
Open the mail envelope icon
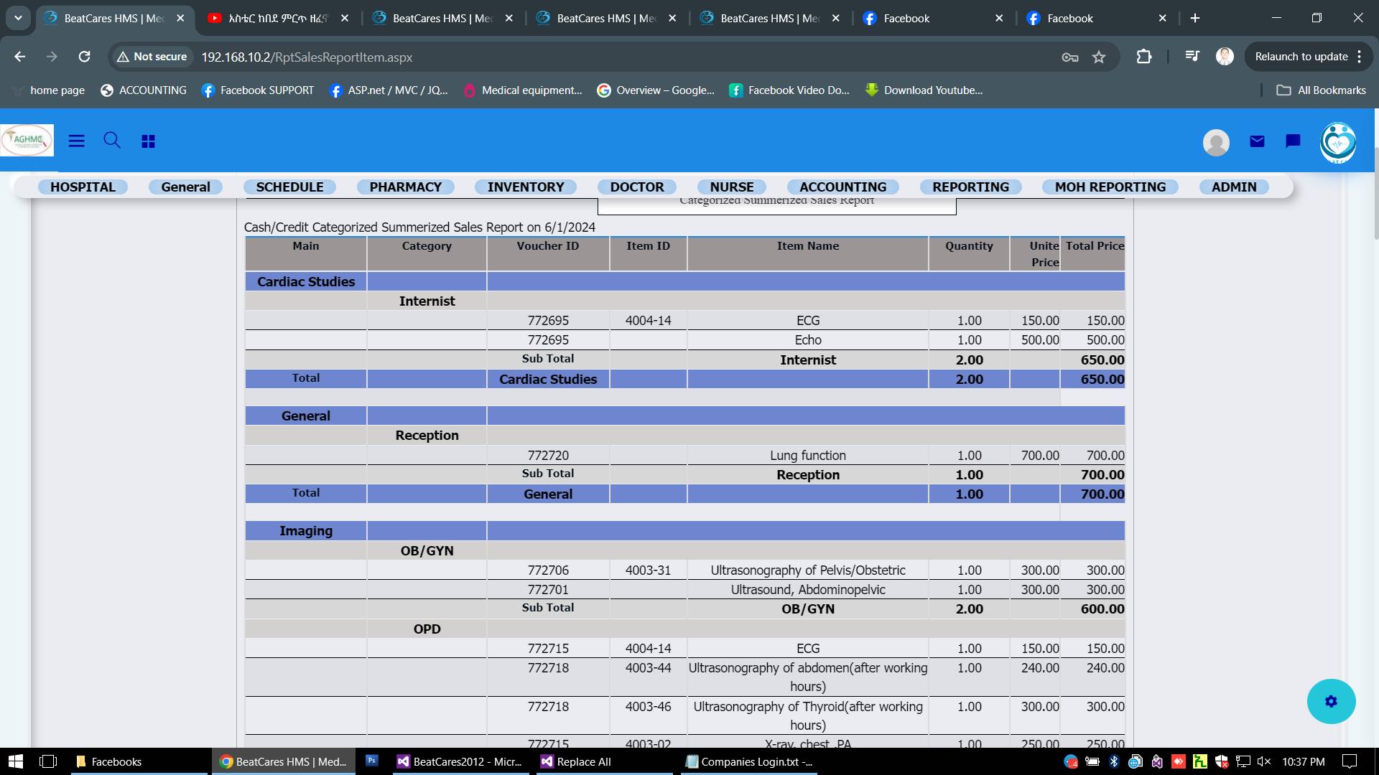(1257, 141)
